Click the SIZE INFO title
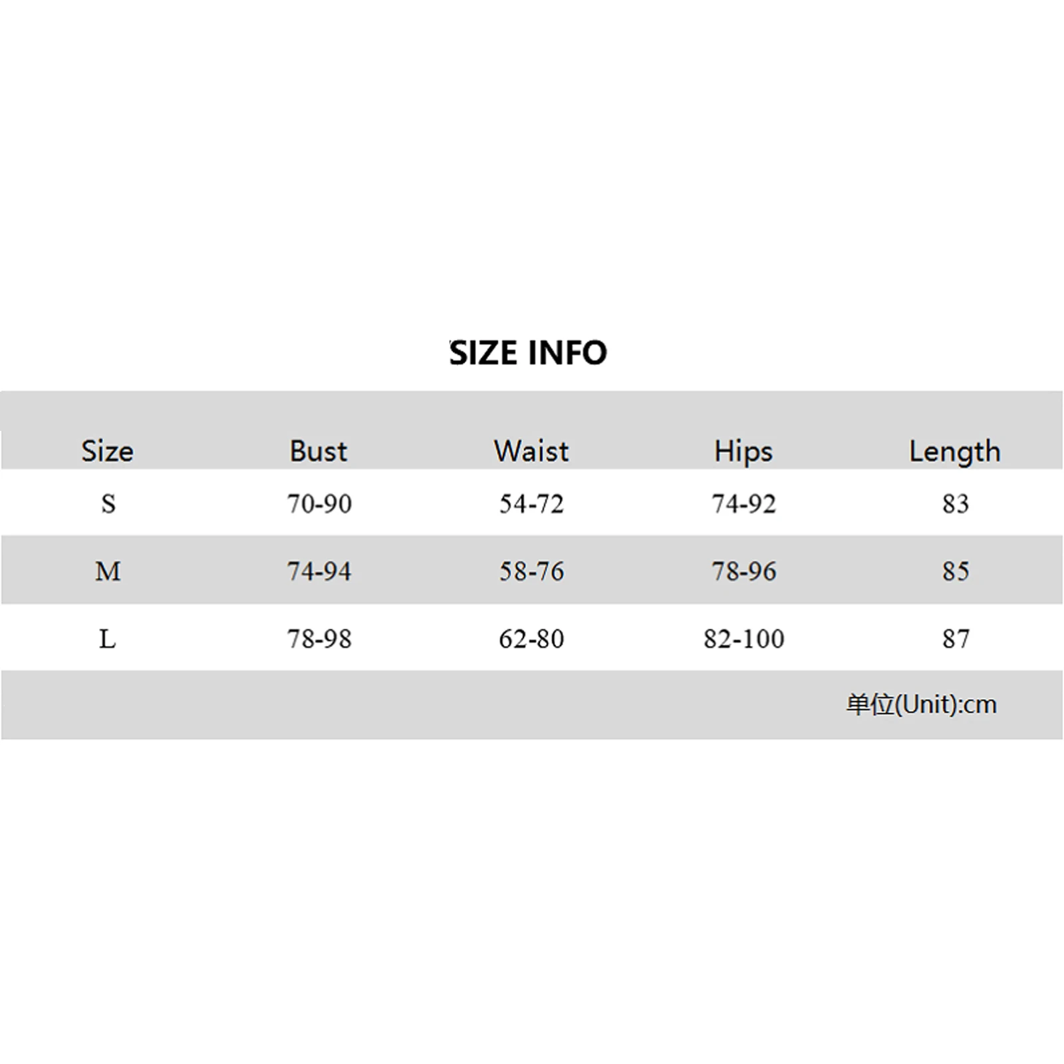 528,352
